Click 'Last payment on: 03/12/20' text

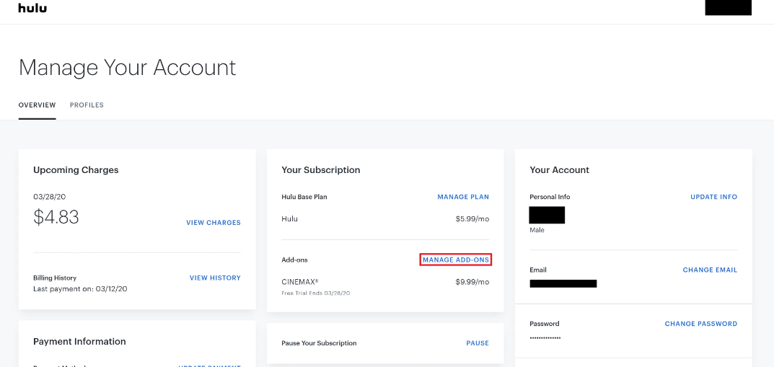pos(80,289)
